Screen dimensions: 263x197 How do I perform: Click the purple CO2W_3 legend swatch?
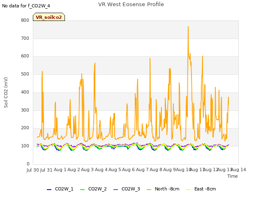click(115, 190)
